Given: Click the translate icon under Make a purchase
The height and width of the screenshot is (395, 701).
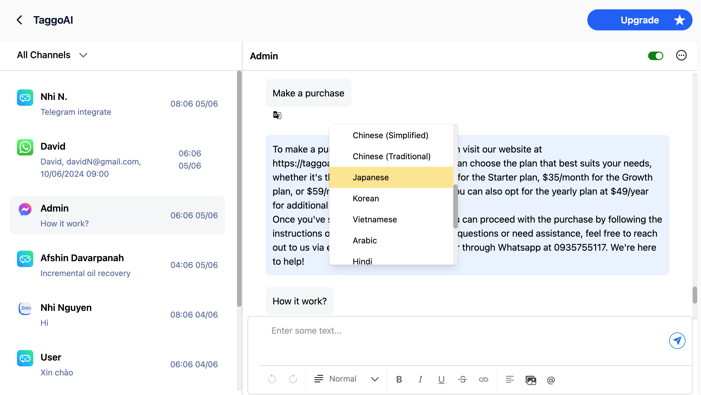Looking at the screenshot, I should (277, 115).
